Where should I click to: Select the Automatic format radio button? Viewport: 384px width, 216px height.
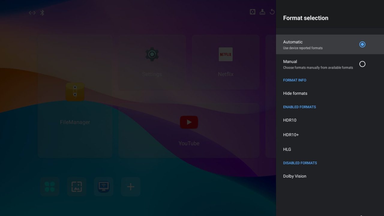(x=362, y=44)
